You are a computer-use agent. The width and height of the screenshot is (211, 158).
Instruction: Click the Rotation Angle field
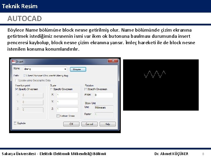pyautogui.click(x=104, y=95)
